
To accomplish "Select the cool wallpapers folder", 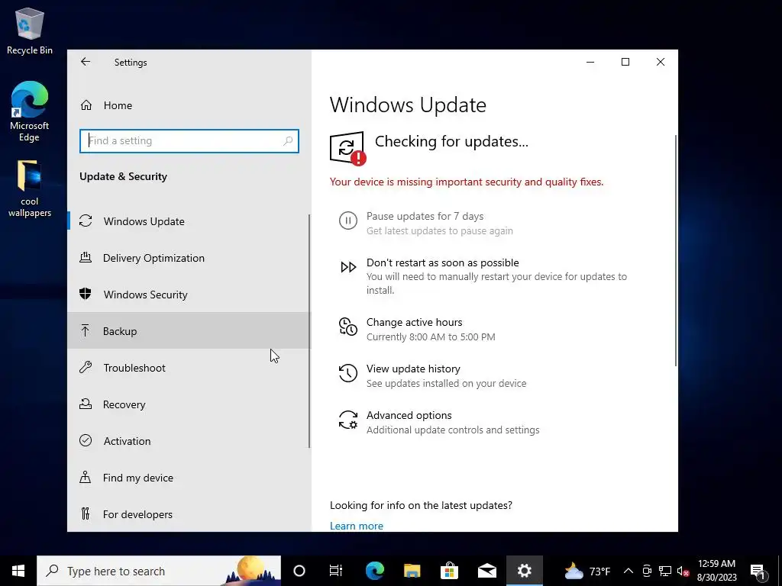I will coord(30,189).
